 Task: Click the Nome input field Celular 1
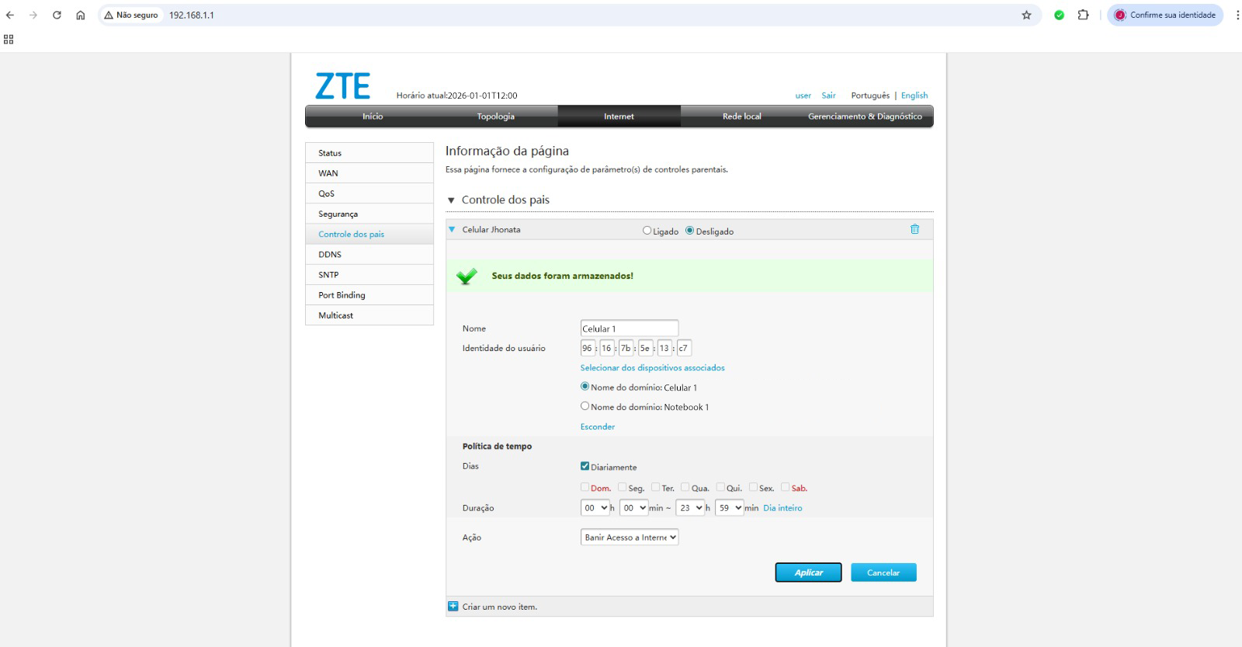630,328
